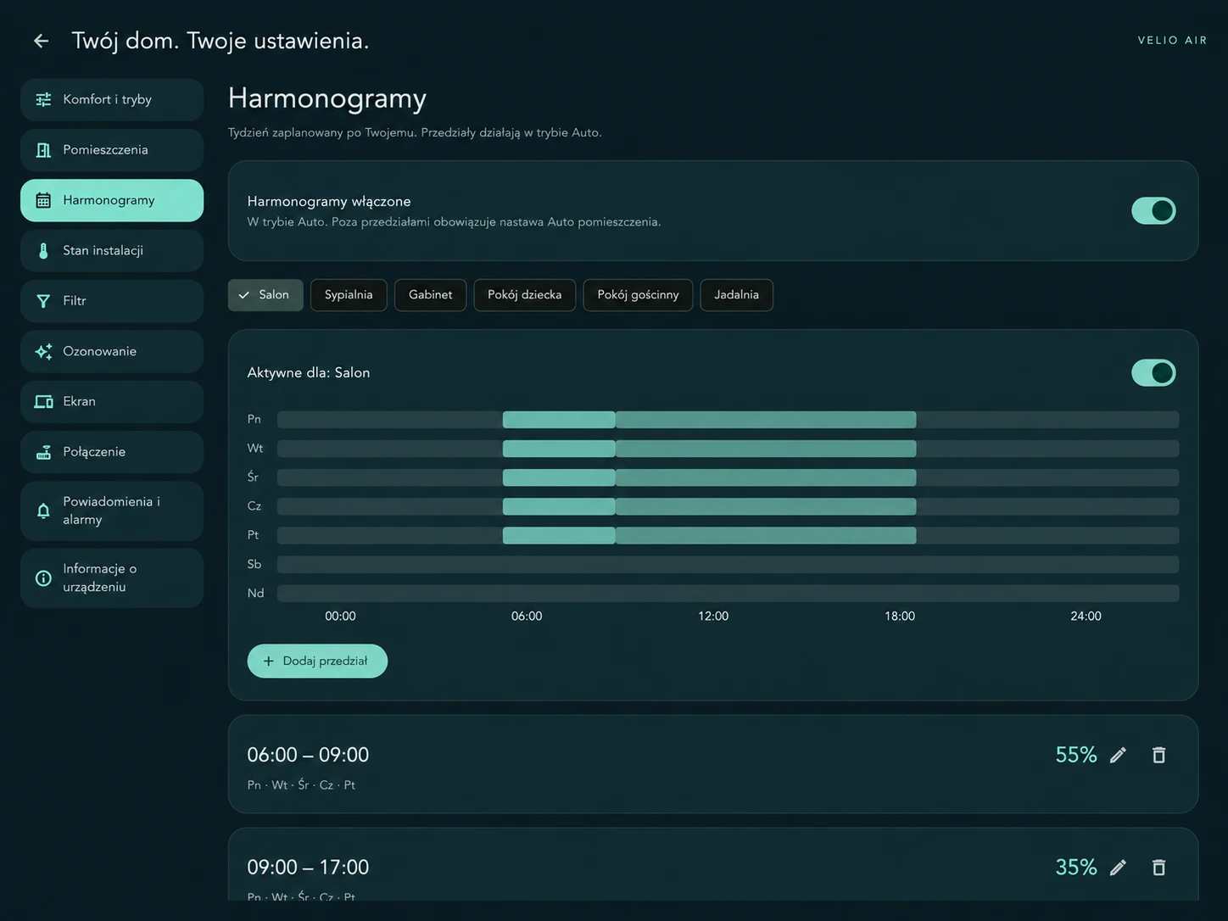This screenshot has height=921, width=1228.
Task: Edit the 06:00 – 09:00 interval
Action: (x=1118, y=755)
